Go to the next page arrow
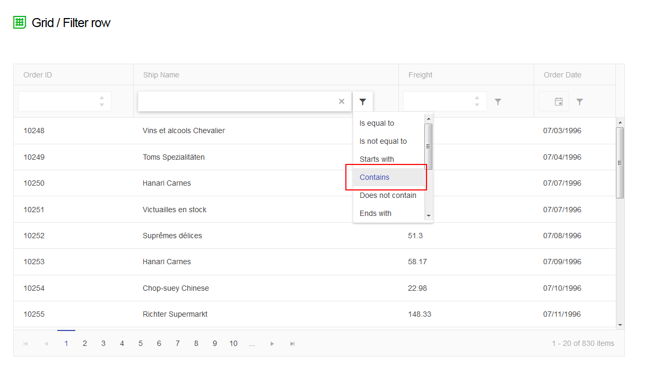The image size is (661, 365). tap(272, 344)
